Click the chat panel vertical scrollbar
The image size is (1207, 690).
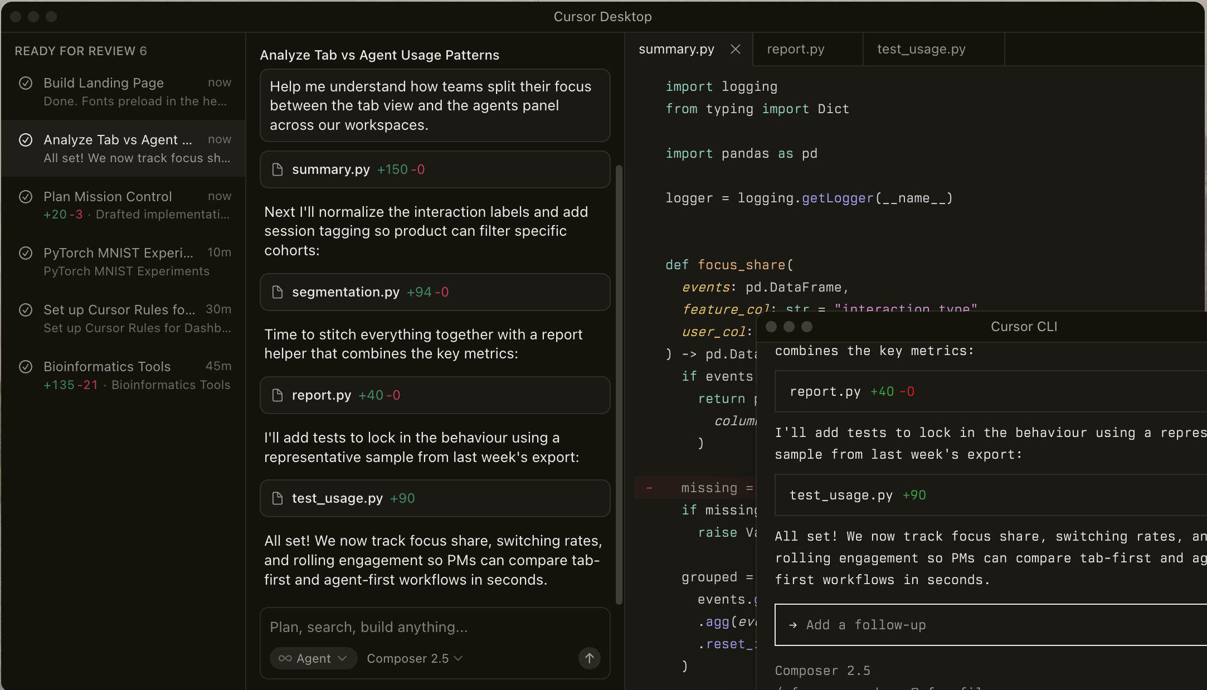pyautogui.click(x=619, y=385)
